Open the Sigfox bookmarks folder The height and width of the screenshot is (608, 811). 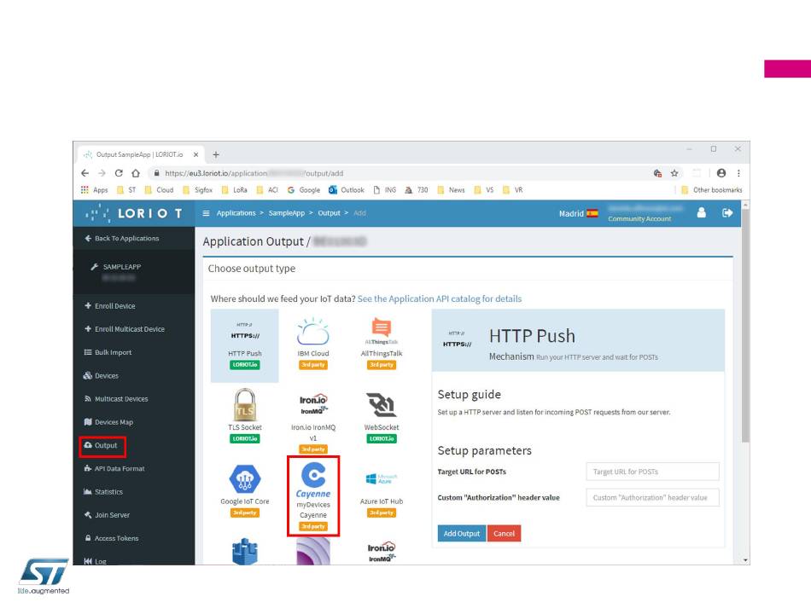pos(197,190)
